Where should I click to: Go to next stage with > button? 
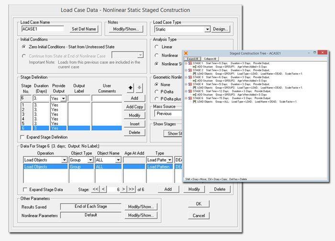tap(123, 189)
